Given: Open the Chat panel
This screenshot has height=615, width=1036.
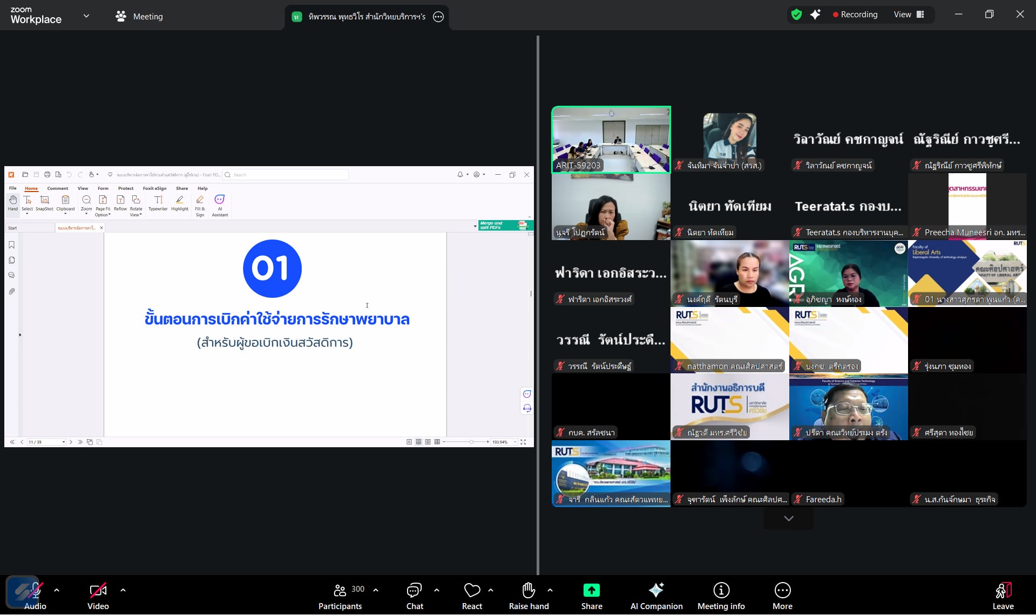Looking at the screenshot, I should 414,595.
